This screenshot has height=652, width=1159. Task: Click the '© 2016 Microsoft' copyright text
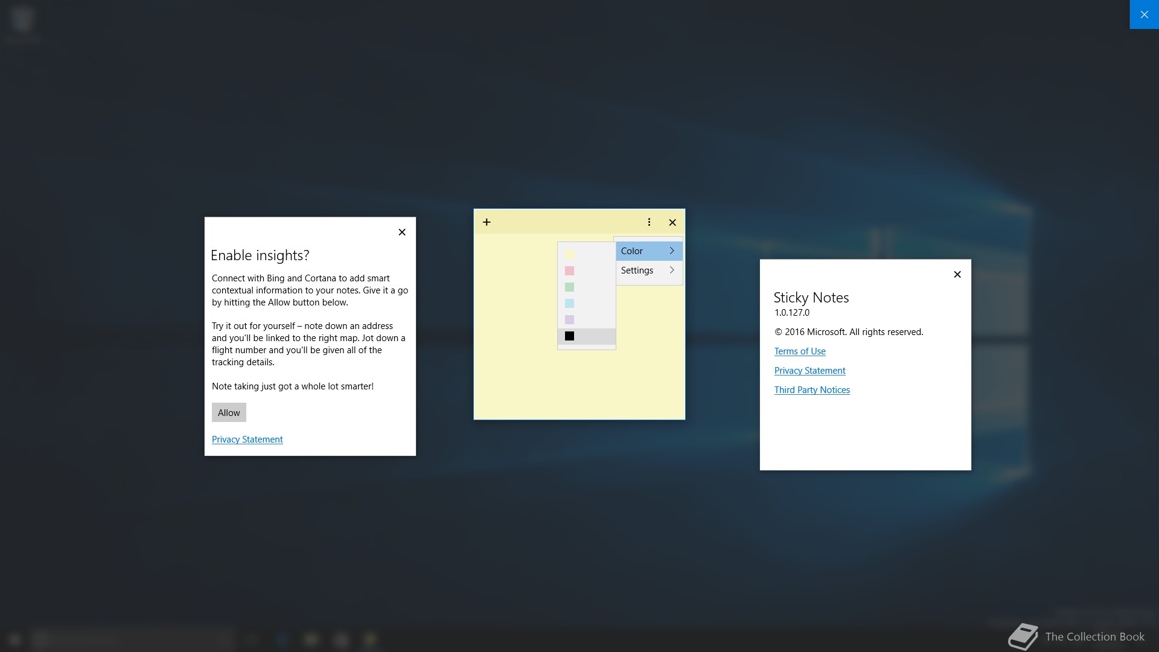pyautogui.click(x=849, y=332)
